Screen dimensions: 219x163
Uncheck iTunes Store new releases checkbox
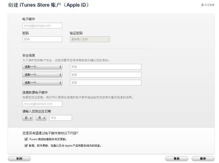click(x=26, y=139)
